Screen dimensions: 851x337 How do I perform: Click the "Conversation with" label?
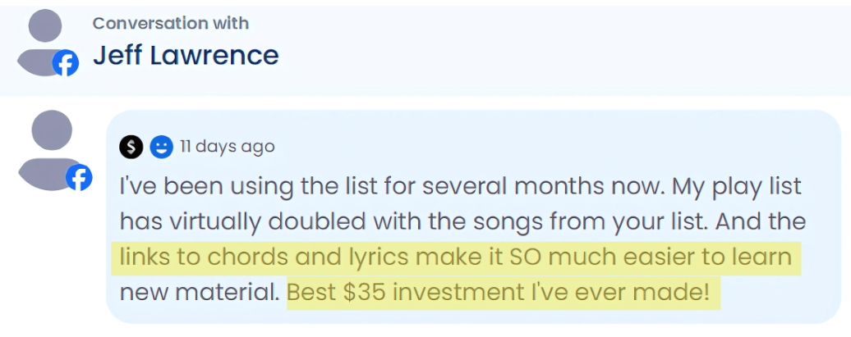tap(171, 23)
